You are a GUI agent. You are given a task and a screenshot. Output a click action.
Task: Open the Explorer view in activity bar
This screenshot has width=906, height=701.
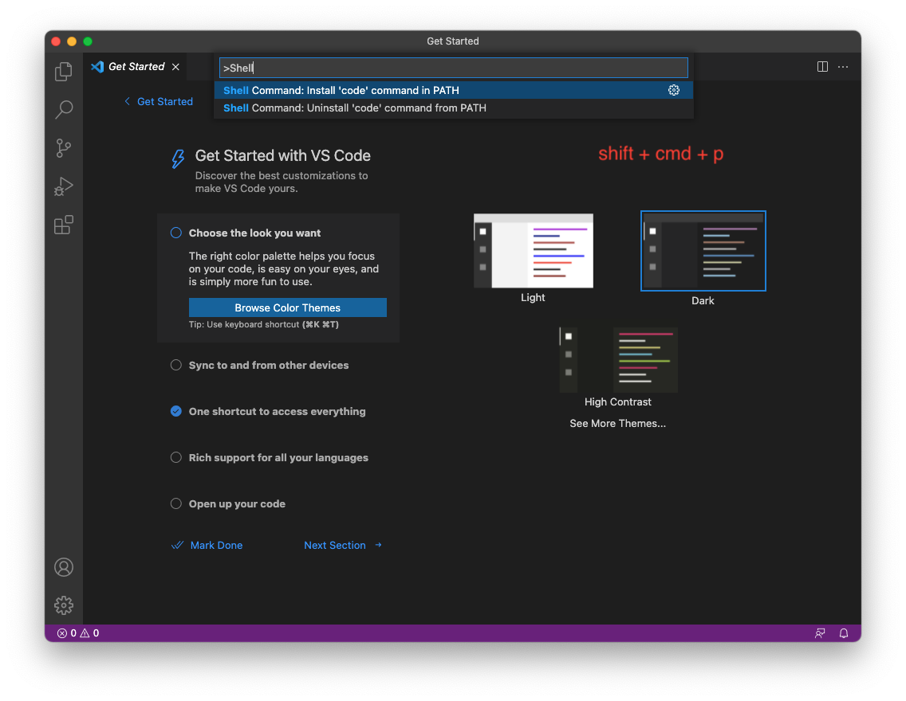(x=64, y=72)
